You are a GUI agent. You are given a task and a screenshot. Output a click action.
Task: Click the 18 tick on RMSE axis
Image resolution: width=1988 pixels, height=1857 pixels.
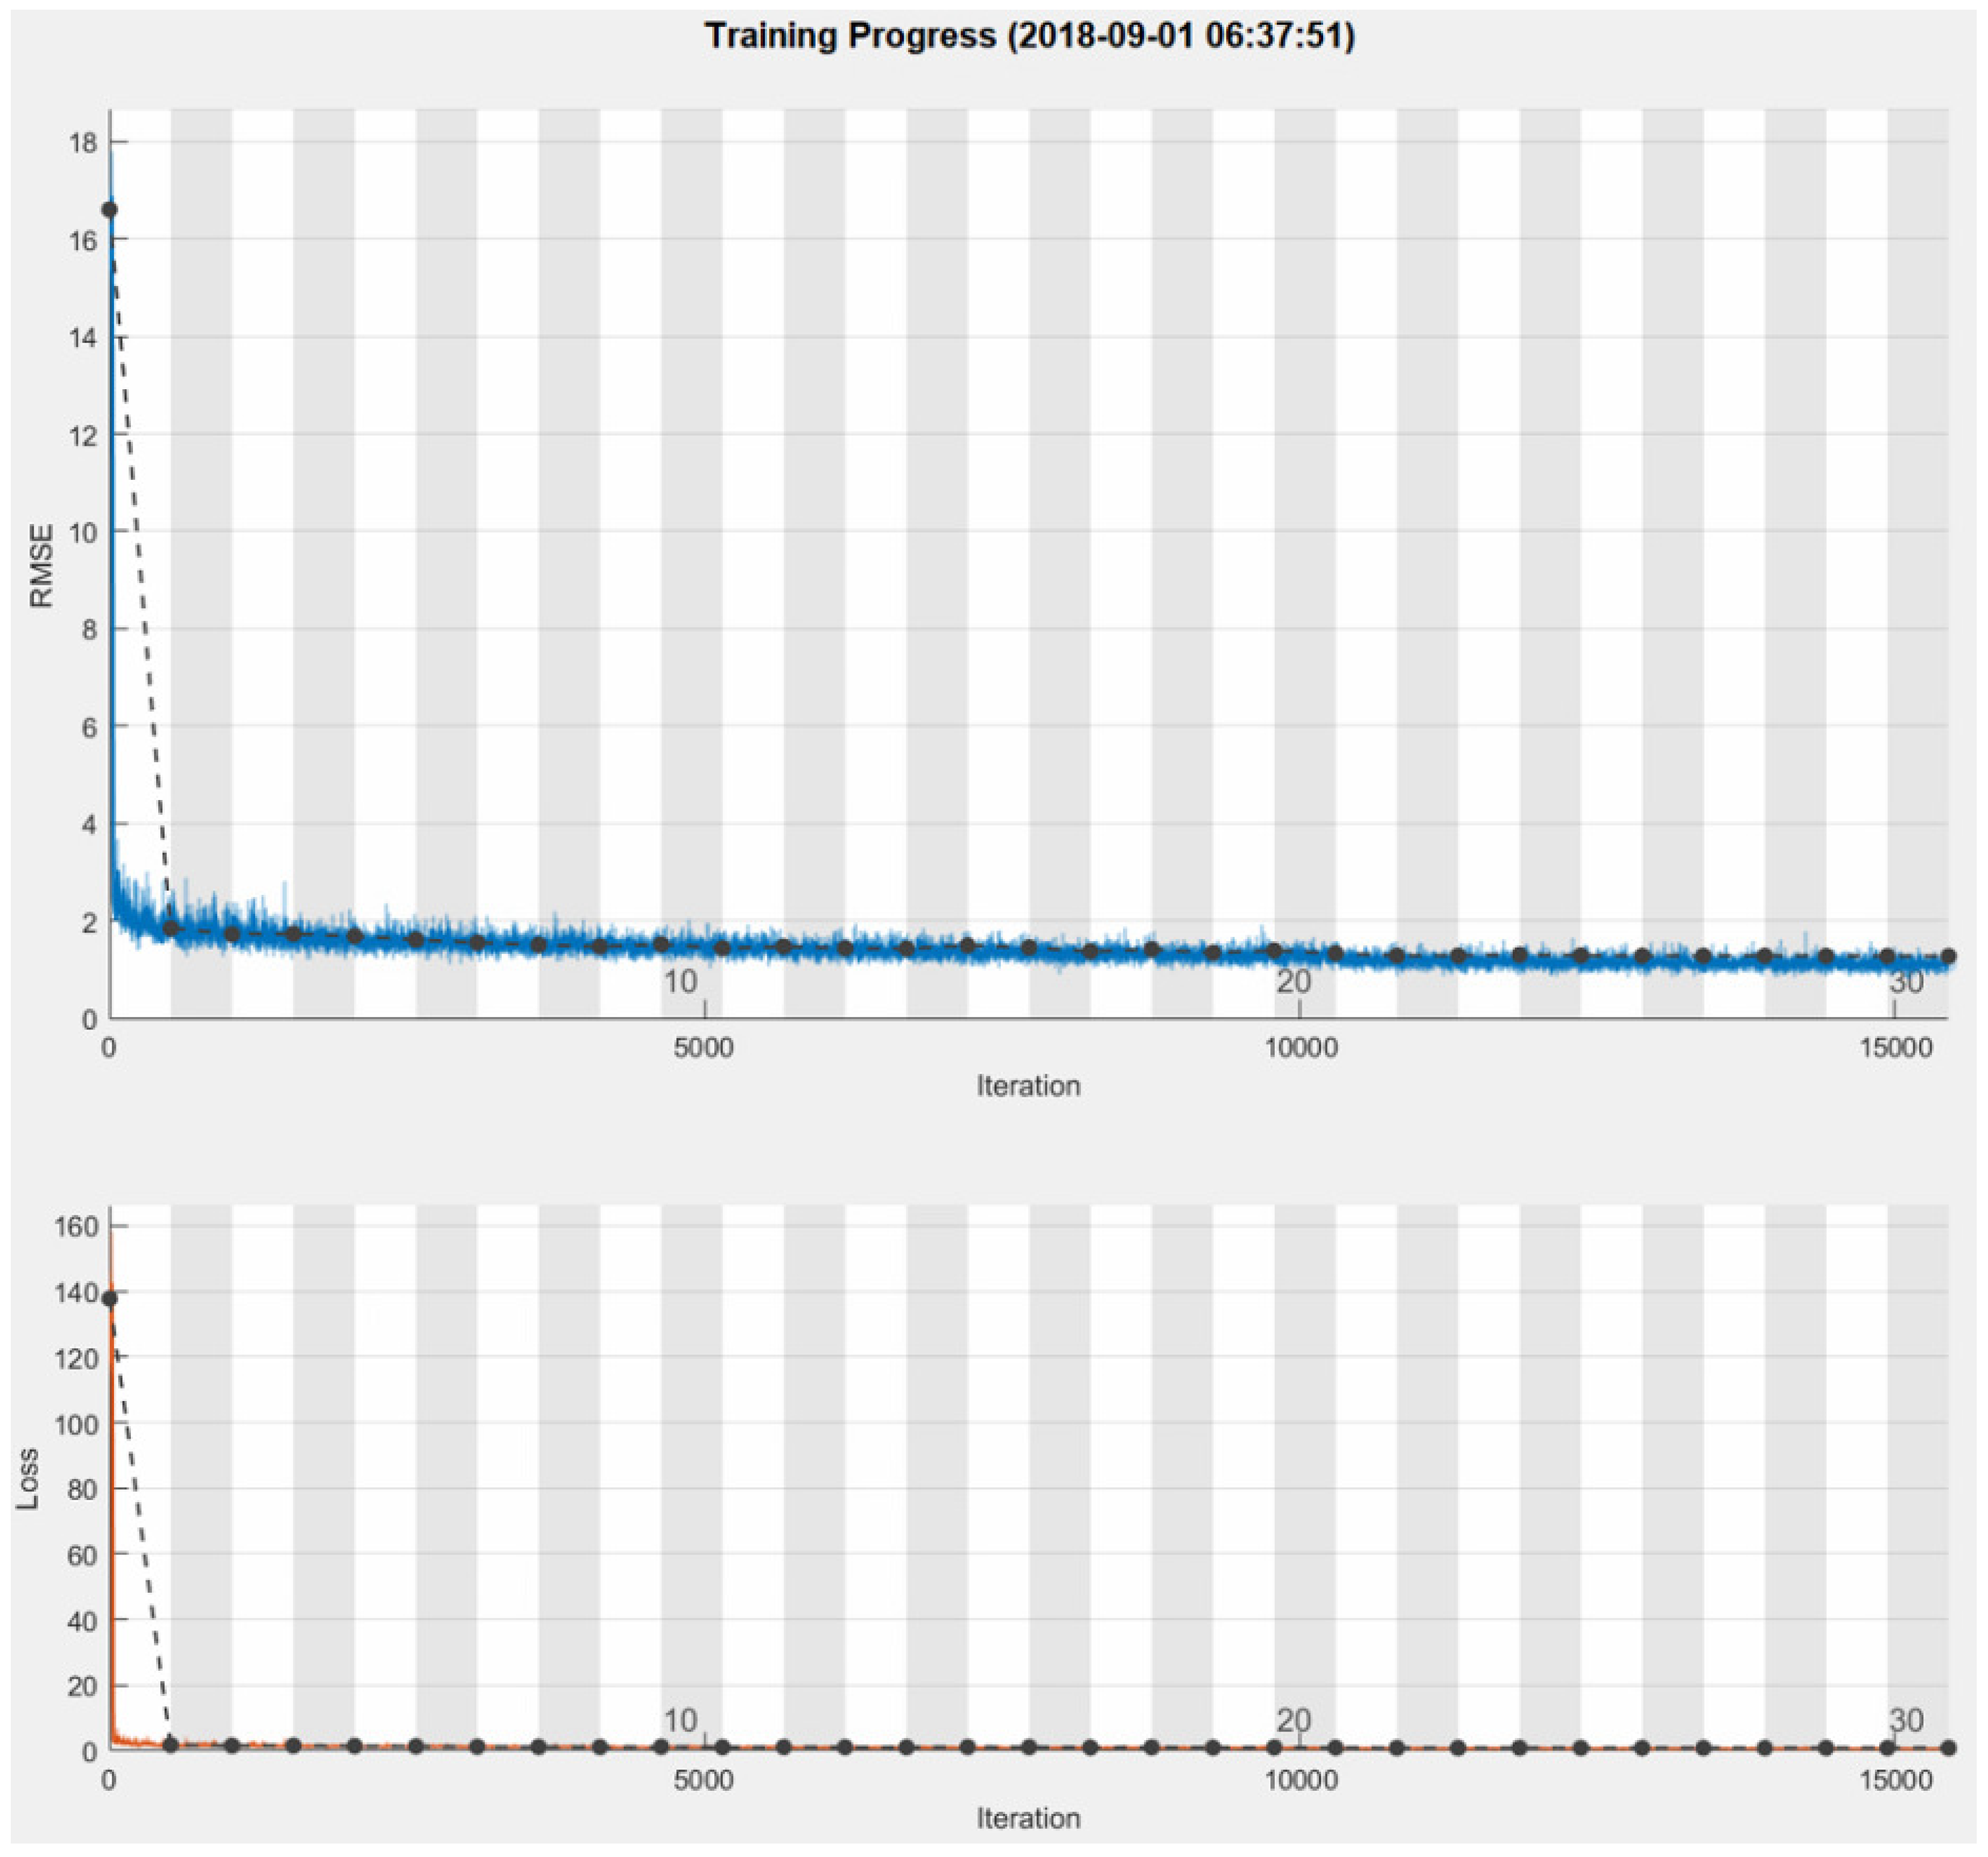(84, 143)
